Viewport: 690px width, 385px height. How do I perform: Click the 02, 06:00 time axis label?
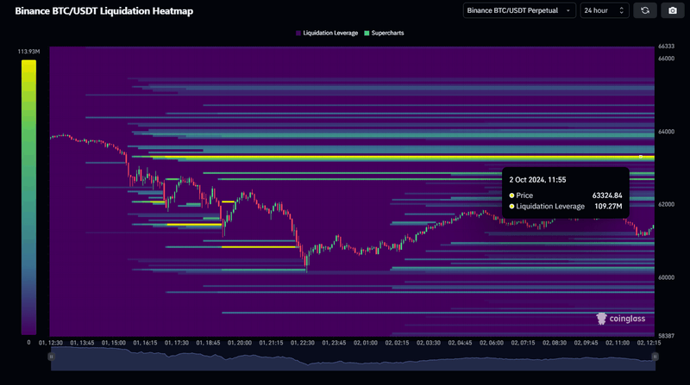tap(492, 343)
